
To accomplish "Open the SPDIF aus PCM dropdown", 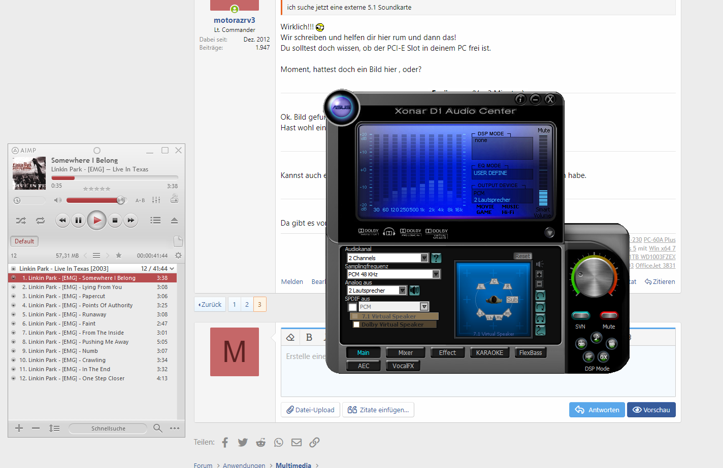I will click(x=424, y=307).
